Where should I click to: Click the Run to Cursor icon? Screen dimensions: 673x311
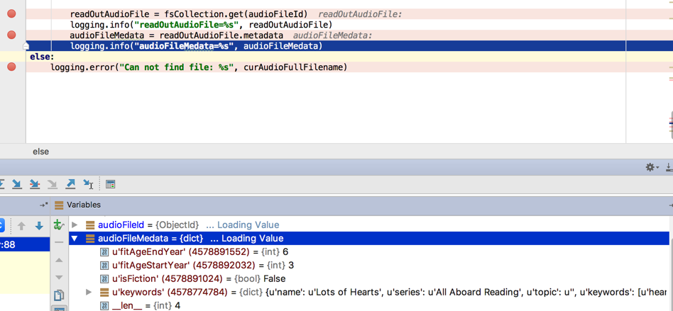point(88,184)
